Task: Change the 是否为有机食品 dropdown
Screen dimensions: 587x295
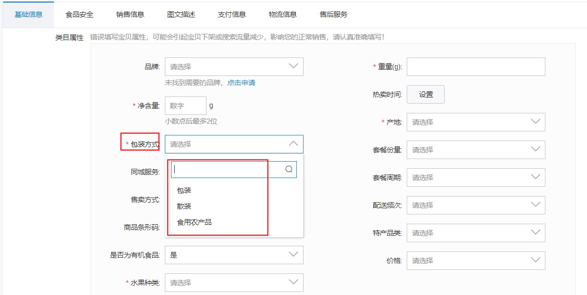Action: 234,255
